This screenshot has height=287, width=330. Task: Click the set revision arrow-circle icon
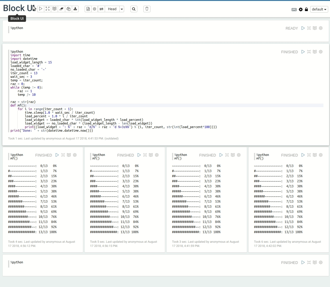coord(95,9)
